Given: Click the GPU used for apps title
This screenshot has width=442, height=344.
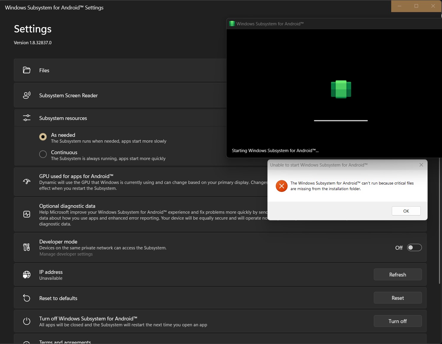Looking at the screenshot, I should click(x=76, y=176).
